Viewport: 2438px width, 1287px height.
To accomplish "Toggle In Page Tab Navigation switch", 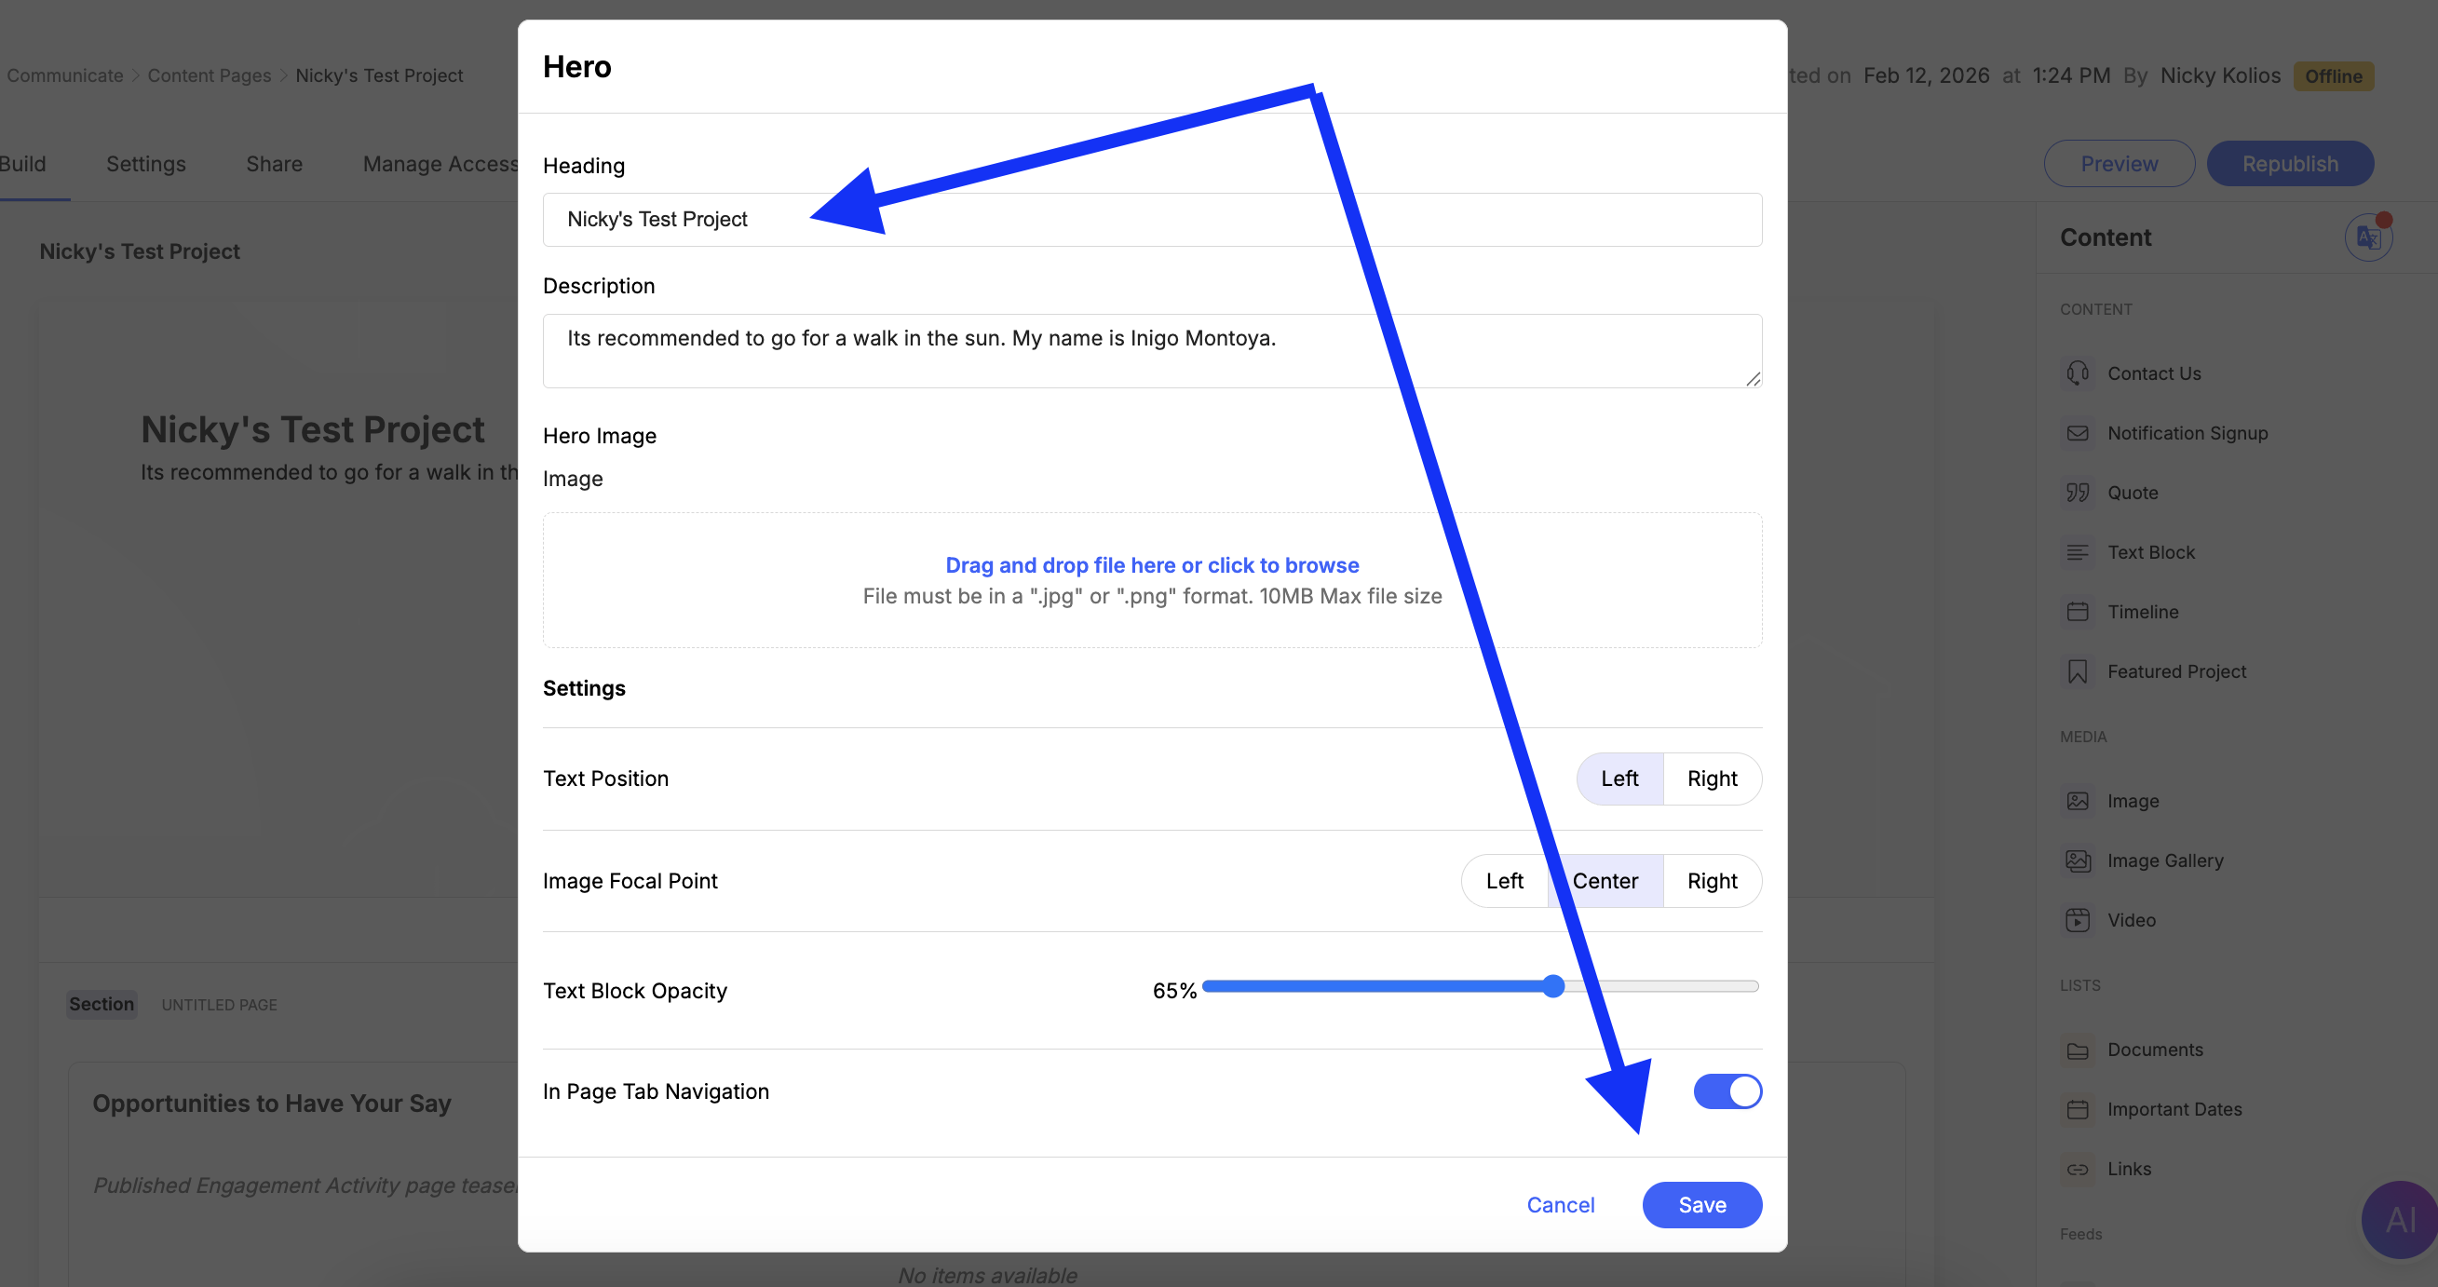I will (1727, 1091).
